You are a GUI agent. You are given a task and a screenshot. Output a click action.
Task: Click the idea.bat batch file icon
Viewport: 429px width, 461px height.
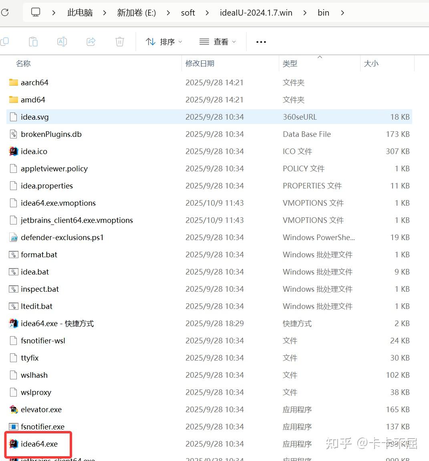14,272
